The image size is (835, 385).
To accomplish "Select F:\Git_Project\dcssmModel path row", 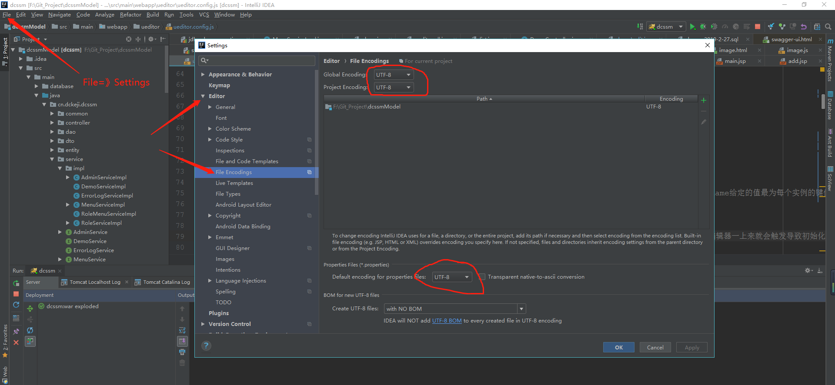I will tap(511, 107).
